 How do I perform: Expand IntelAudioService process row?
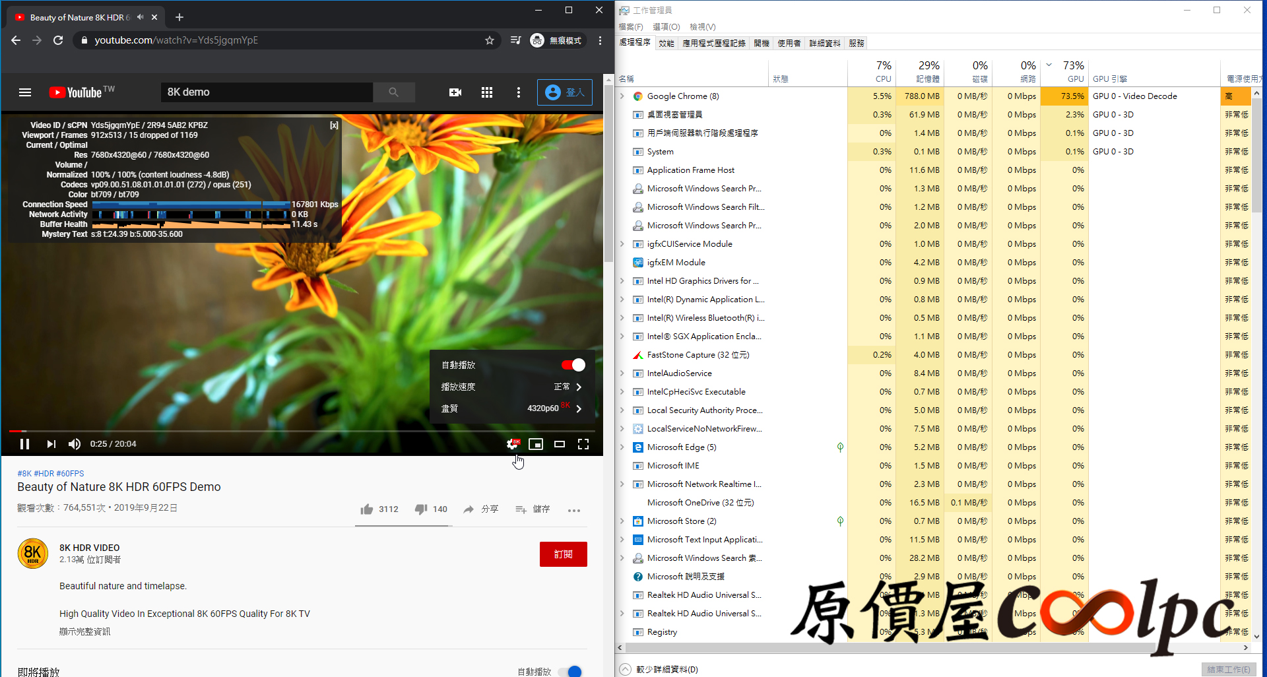(622, 373)
